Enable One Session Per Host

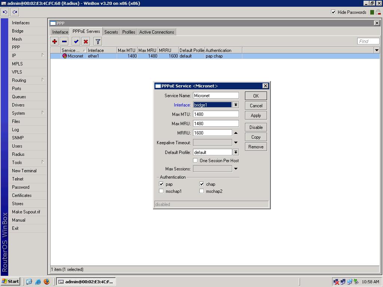195,160
